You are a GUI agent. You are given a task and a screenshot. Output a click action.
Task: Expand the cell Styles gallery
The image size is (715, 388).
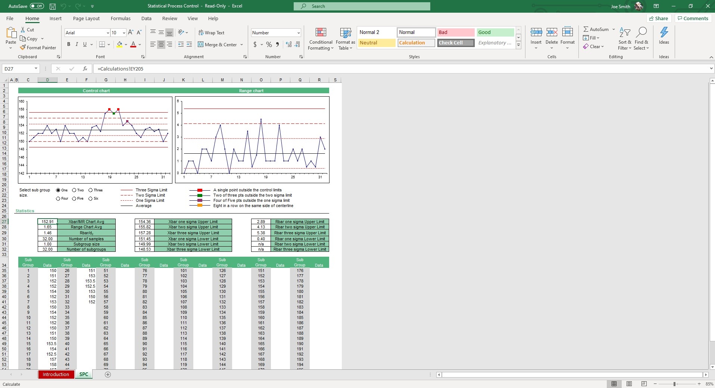point(518,45)
